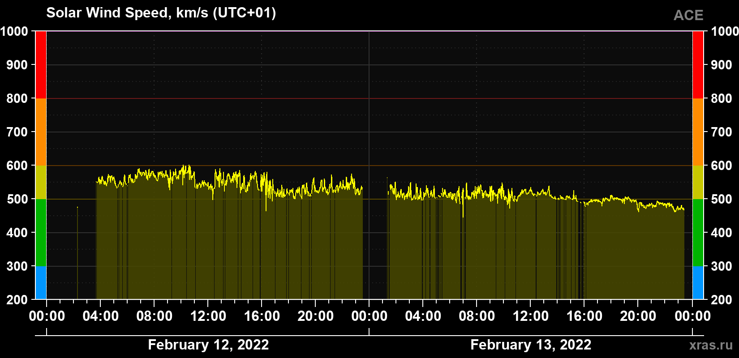Image resolution: width=739 pixels, height=358 pixels.
Task: Click the February 12, 2022 date label
Action: pyautogui.click(x=208, y=345)
